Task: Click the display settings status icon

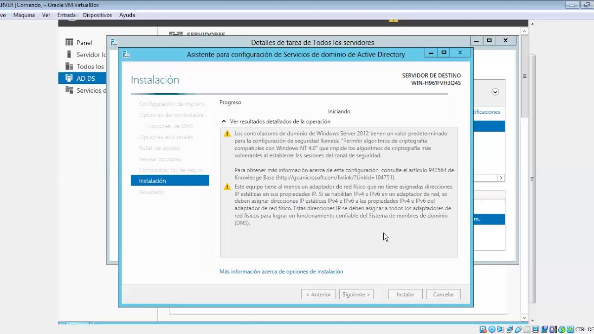Action: (x=535, y=329)
